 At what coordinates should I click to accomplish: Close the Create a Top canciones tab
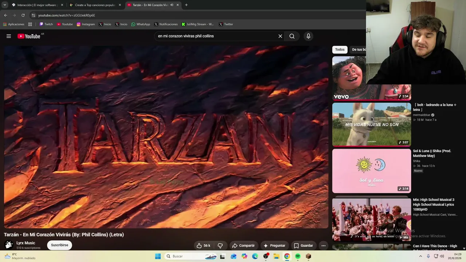click(x=120, y=5)
